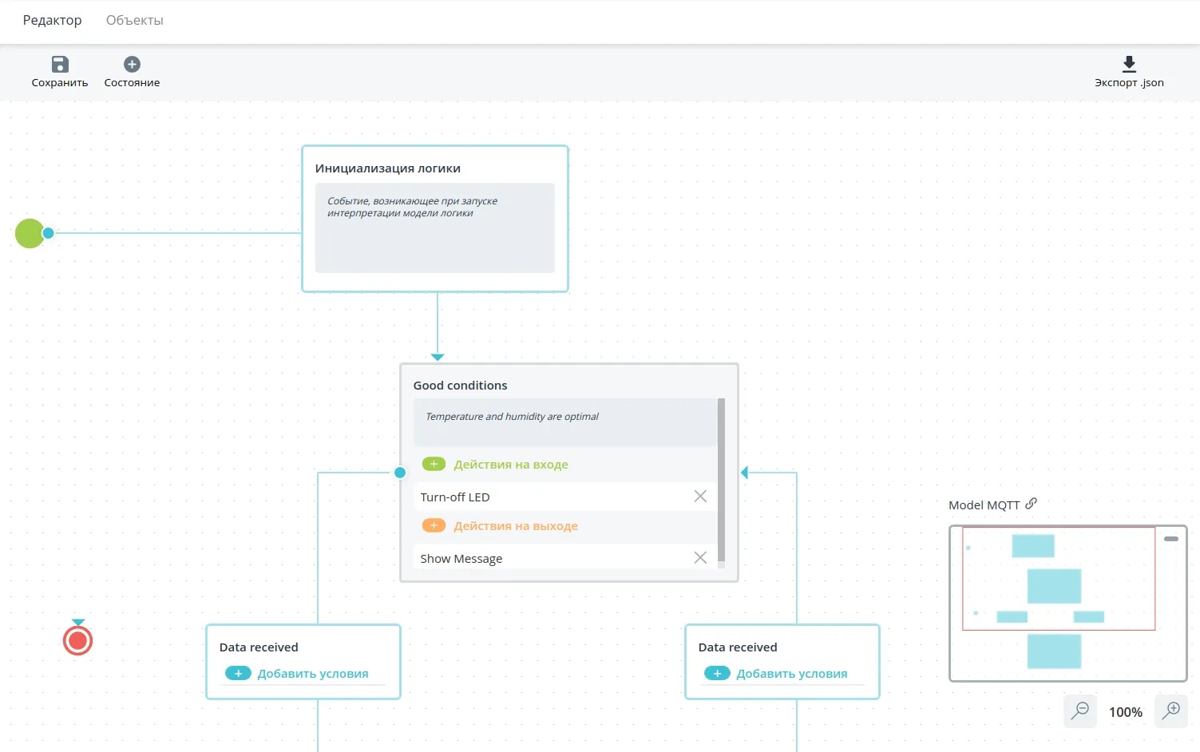Click the minimap overview thumbnail
Viewport: 1200px width, 752px height.
(x=1067, y=604)
